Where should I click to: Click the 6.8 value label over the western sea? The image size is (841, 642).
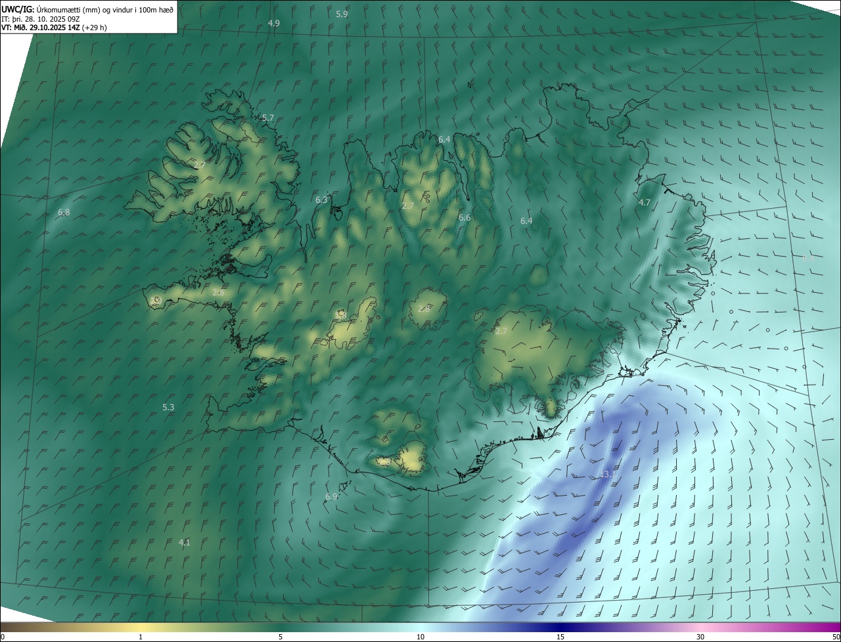(x=64, y=212)
